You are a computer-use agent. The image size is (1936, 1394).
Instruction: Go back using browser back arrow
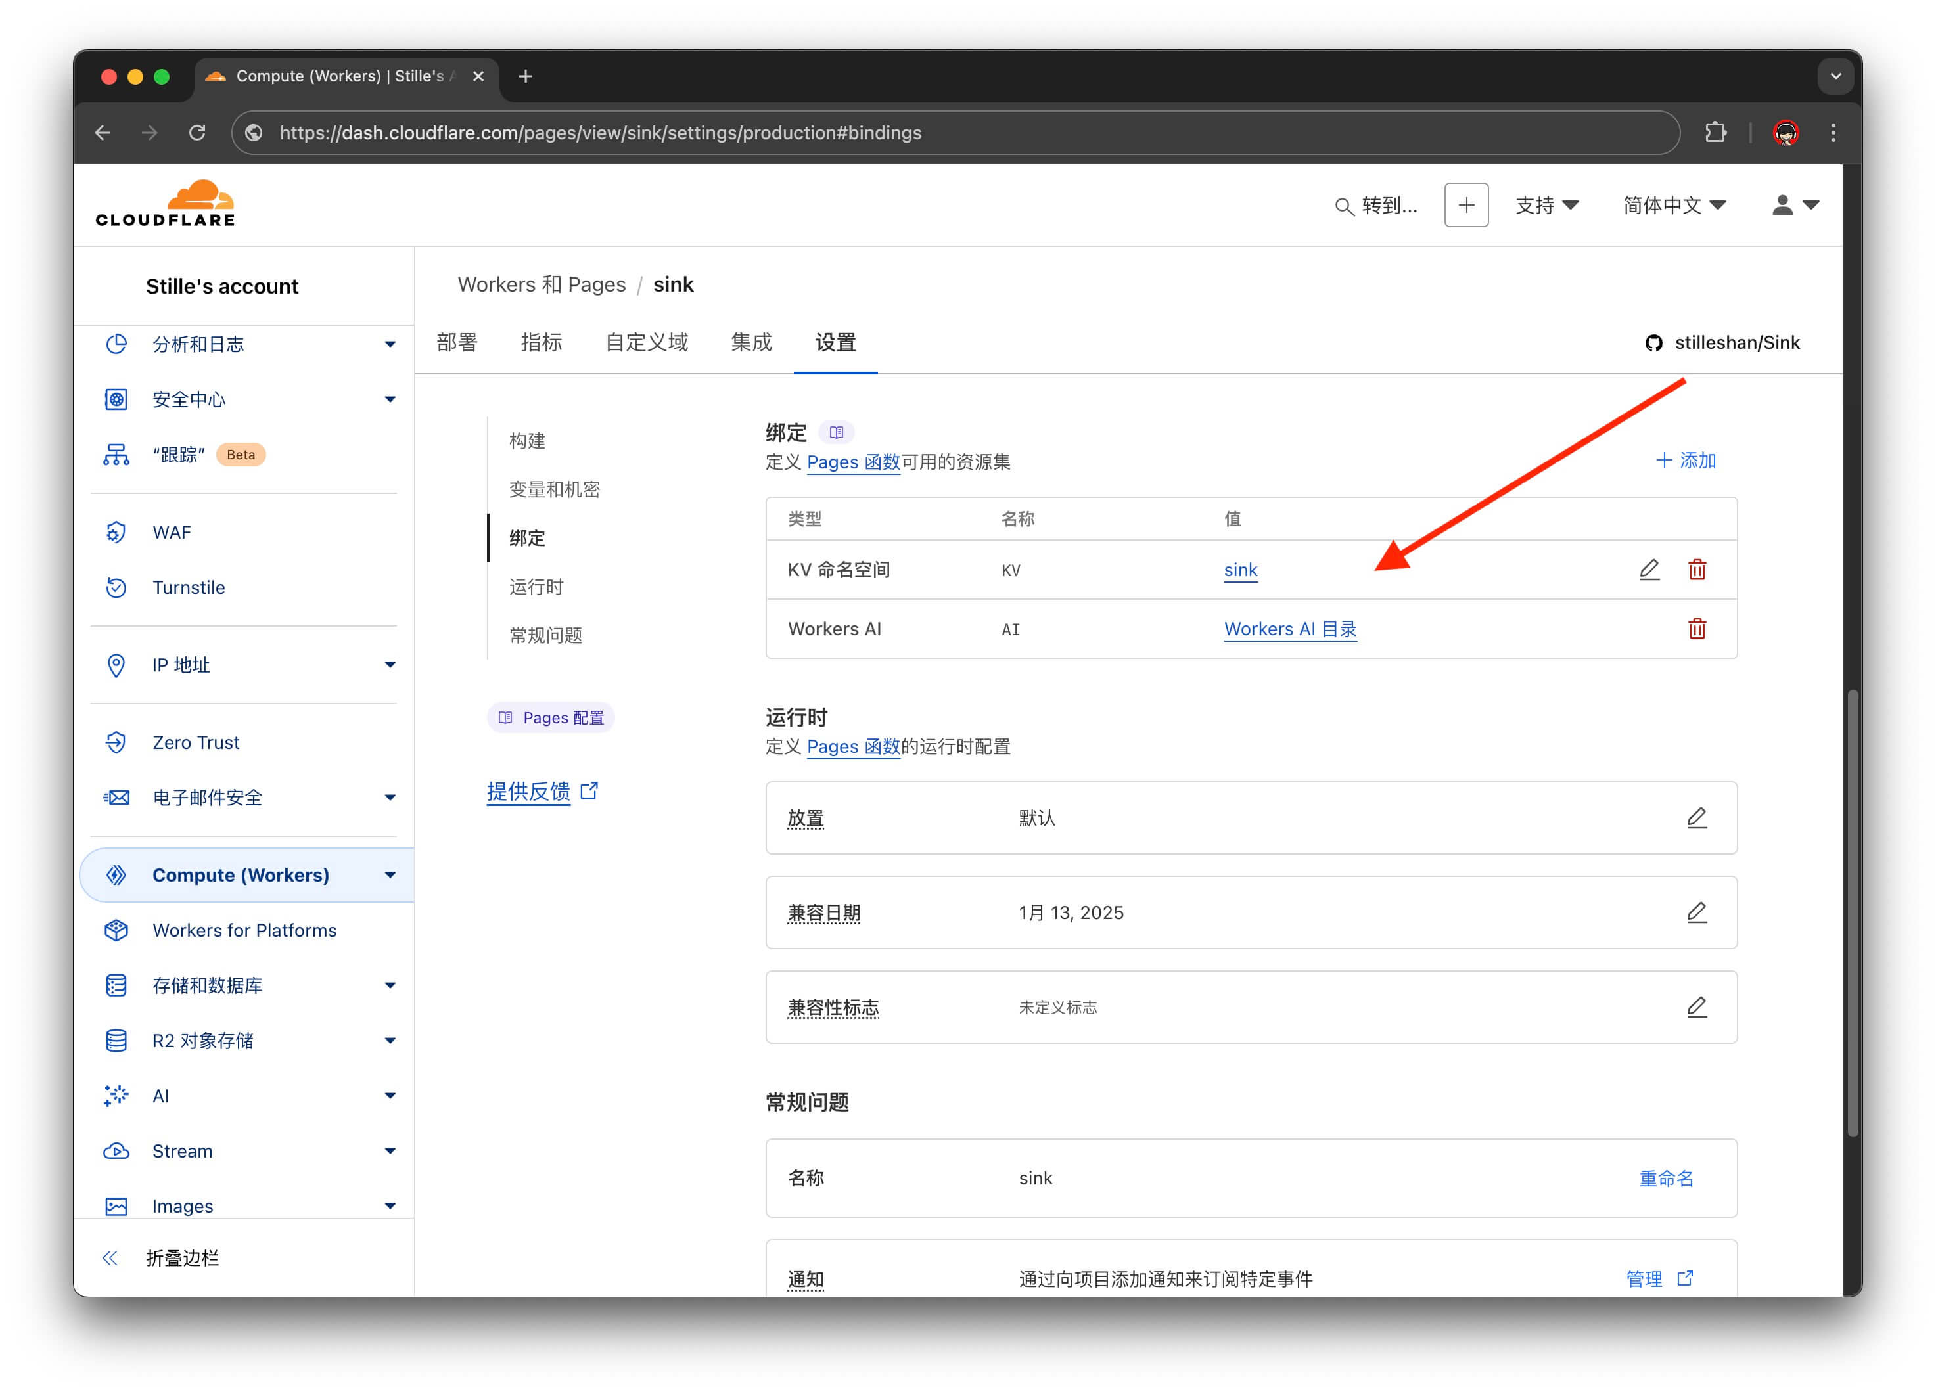pos(103,132)
